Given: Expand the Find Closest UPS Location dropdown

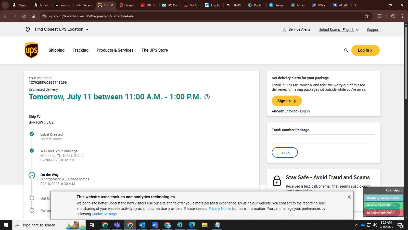Looking at the screenshot, I should tap(62, 29).
